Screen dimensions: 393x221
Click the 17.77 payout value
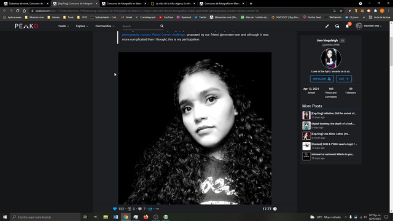coord(267,209)
